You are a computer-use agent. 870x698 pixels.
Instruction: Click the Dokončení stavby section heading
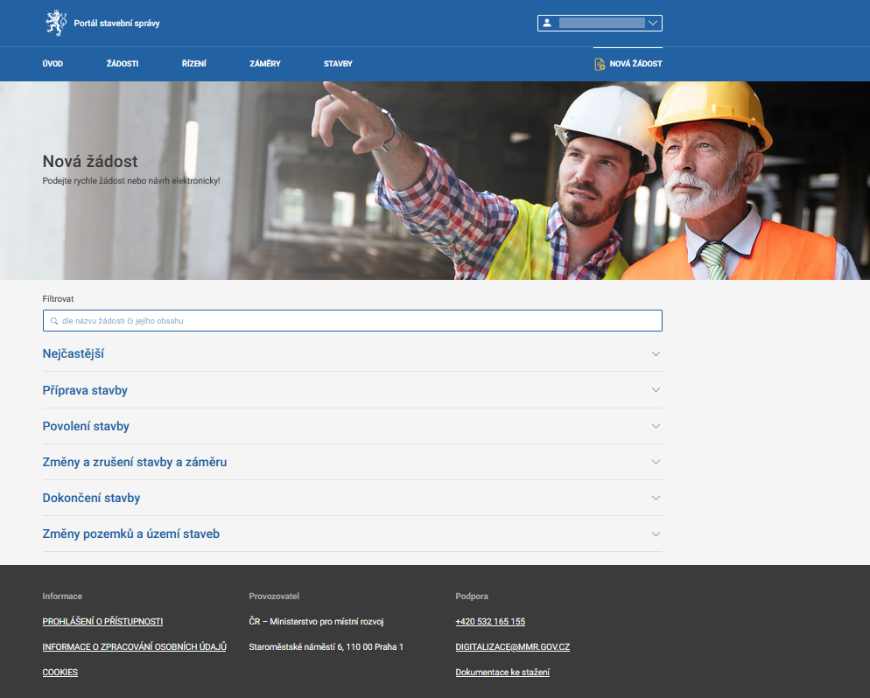tap(92, 498)
